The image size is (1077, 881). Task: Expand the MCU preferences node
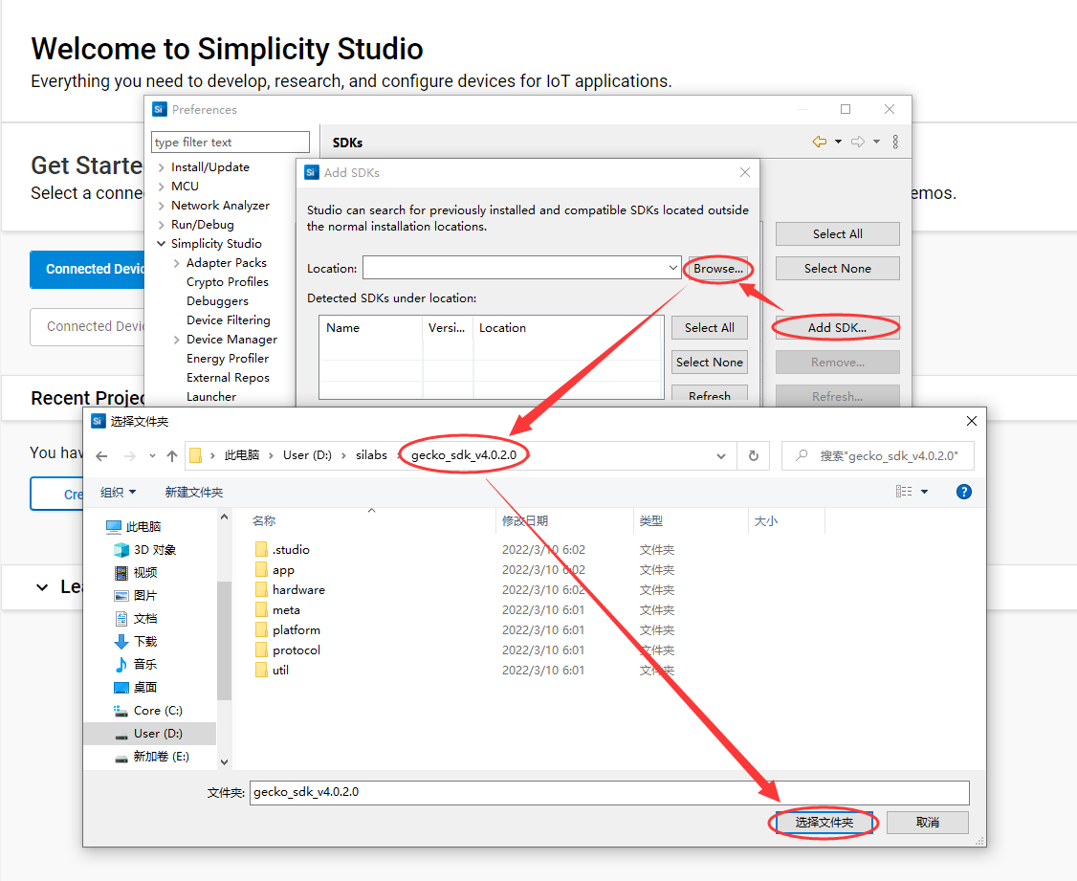click(162, 187)
